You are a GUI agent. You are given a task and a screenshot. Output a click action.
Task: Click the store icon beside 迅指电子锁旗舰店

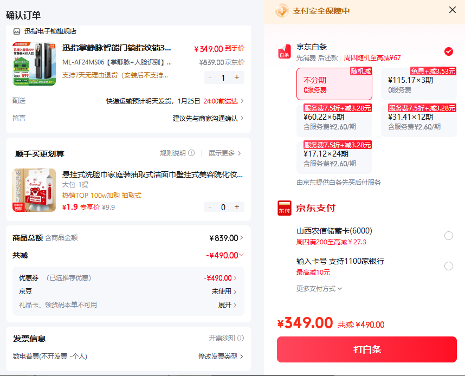coord(17,31)
